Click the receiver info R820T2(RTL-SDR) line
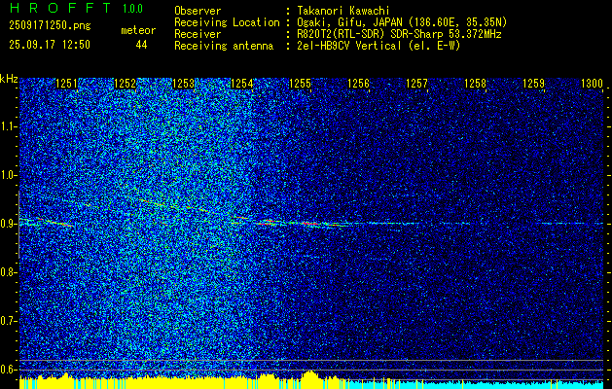Image resolution: width=612 pixels, height=389 pixels. pos(399,34)
